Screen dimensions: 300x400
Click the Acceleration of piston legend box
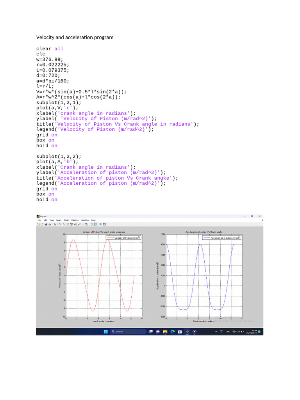point(222,238)
